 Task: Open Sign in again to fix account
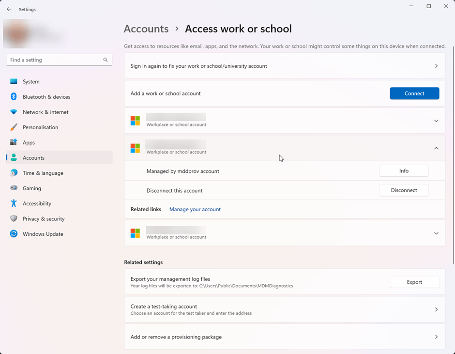(285, 66)
